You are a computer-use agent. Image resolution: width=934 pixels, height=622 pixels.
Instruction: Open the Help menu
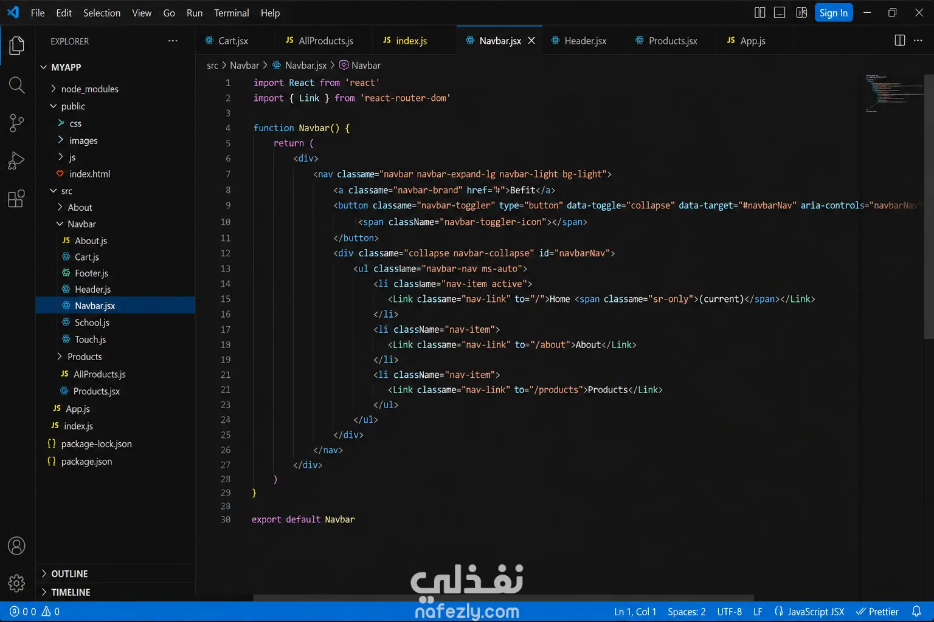pyautogui.click(x=270, y=13)
